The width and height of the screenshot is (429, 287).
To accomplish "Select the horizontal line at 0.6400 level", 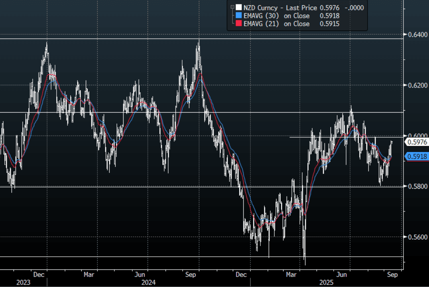I will point(120,39).
